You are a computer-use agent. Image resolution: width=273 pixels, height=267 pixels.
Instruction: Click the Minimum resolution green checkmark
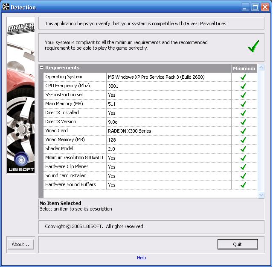point(244,158)
